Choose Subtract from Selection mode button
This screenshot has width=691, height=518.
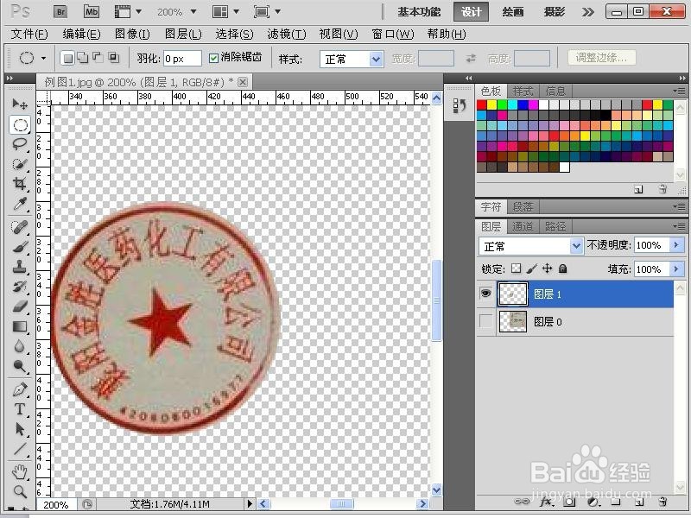(x=98, y=57)
